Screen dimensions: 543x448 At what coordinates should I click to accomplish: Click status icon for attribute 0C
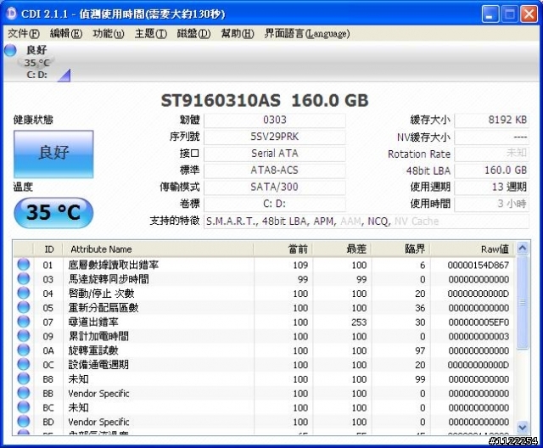click(x=24, y=364)
